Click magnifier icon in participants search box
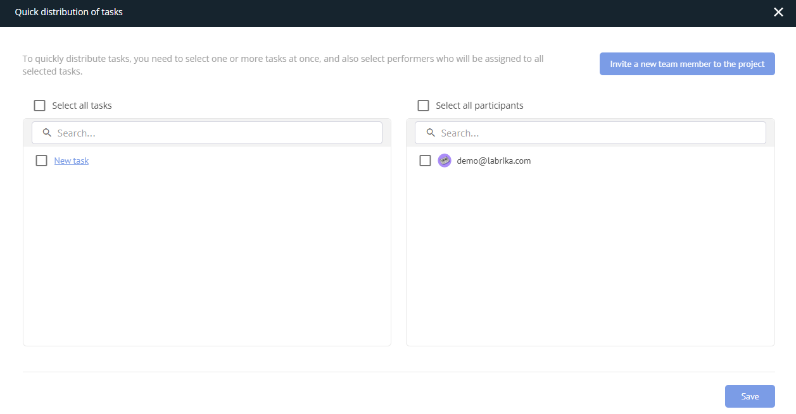The image size is (796, 414). click(431, 133)
